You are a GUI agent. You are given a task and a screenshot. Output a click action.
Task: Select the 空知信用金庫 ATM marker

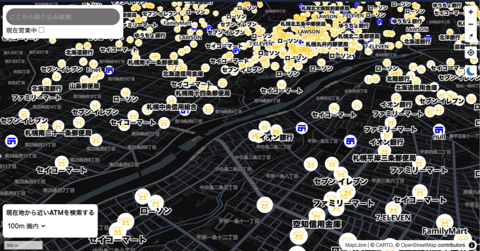pos(317,215)
